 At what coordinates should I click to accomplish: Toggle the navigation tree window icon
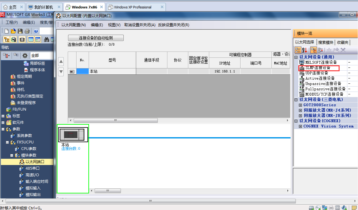coord(7,40)
